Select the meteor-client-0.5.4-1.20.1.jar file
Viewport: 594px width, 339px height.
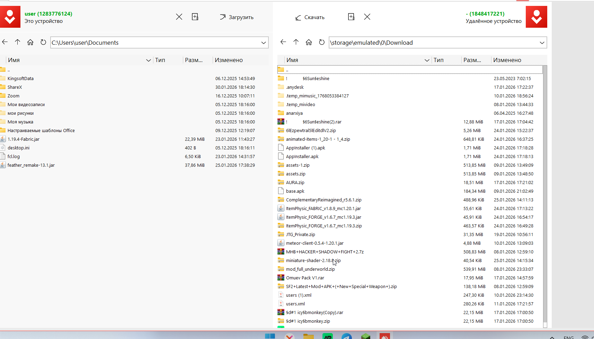[x=314, y=243]
